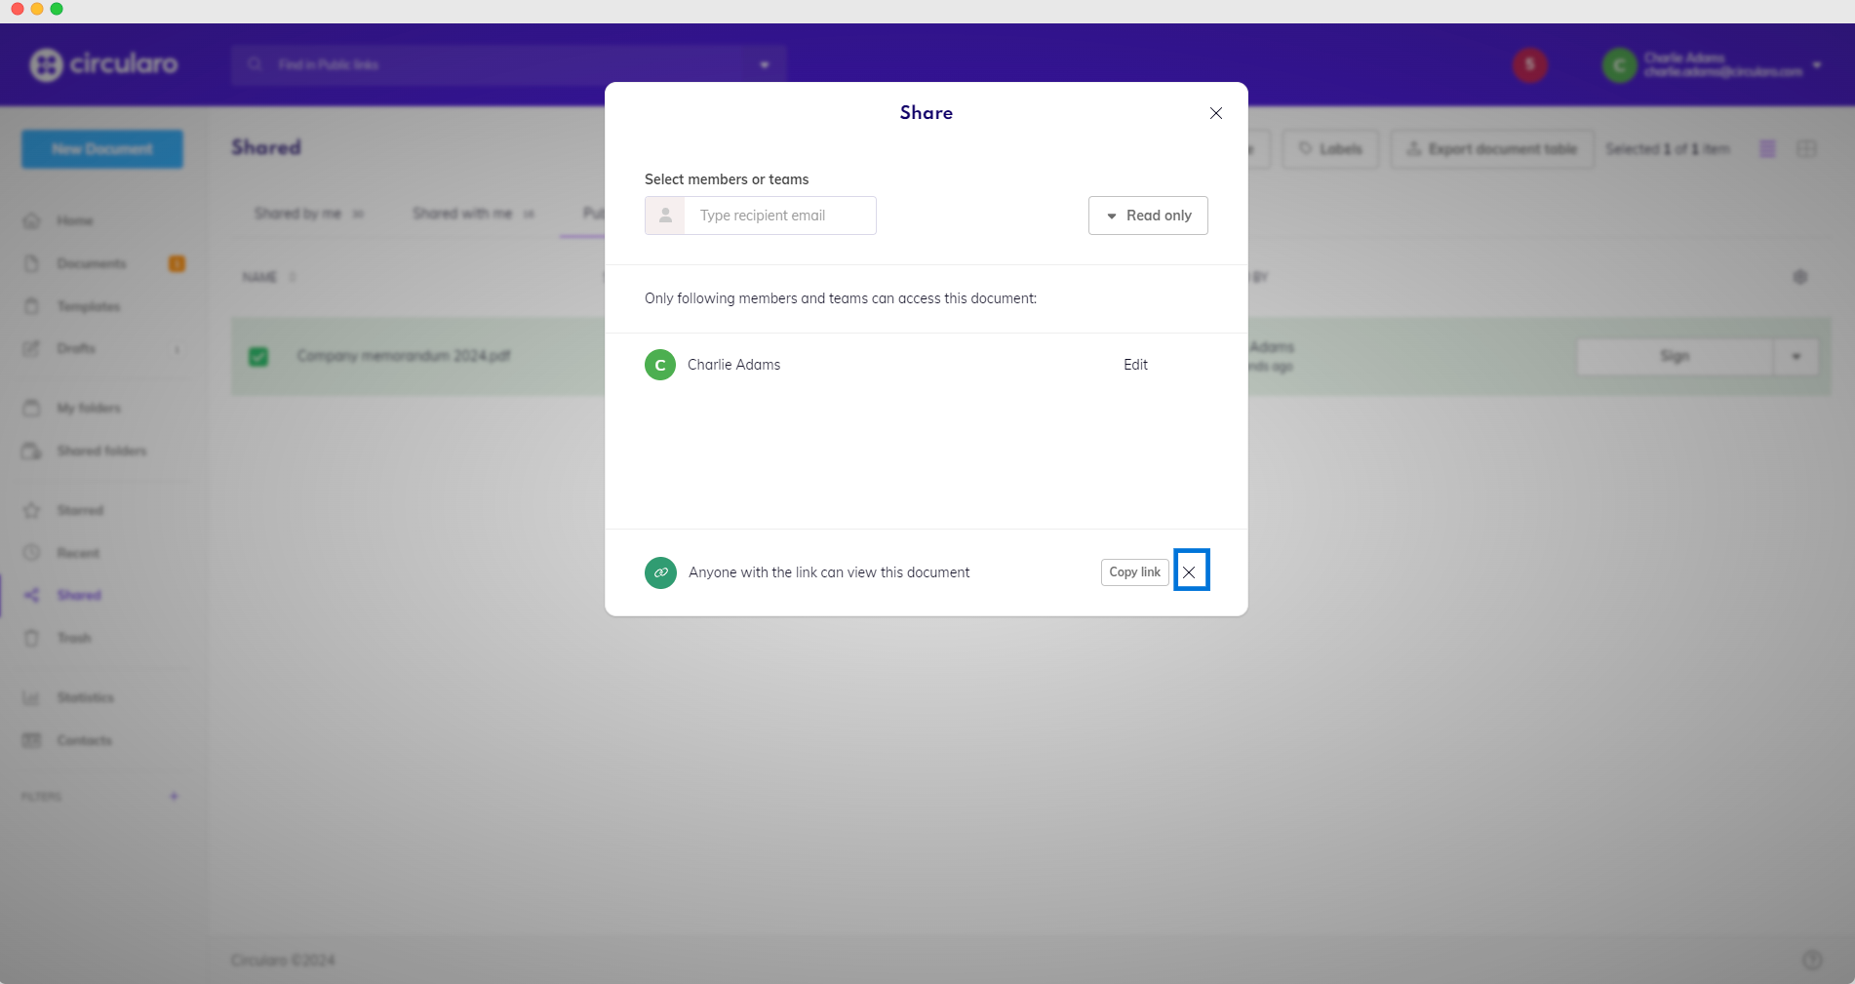Remove the public link with X icon
1855x984 pixels.
[x=1190, y=572]
